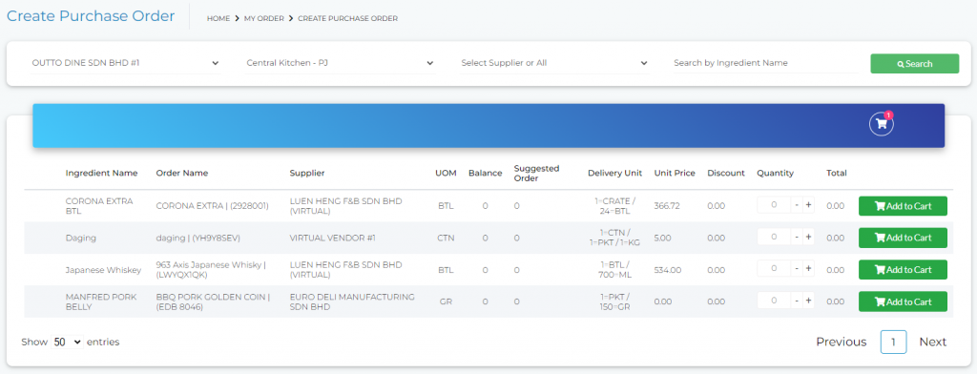Click unit price 5.00 for Daging
This screenshot has height=374, width=977.
coord(663,238)
